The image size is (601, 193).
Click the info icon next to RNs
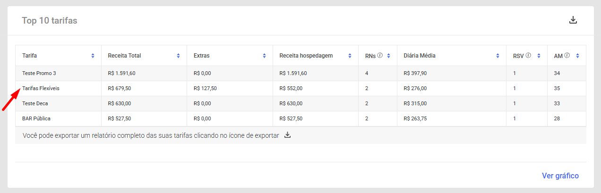coord(380,55)
